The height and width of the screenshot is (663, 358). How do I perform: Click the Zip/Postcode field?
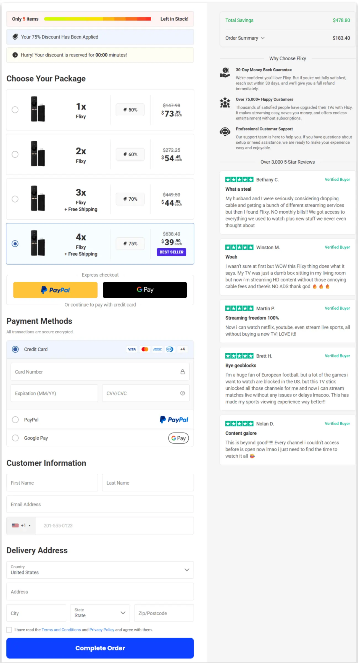pos(164,613)
